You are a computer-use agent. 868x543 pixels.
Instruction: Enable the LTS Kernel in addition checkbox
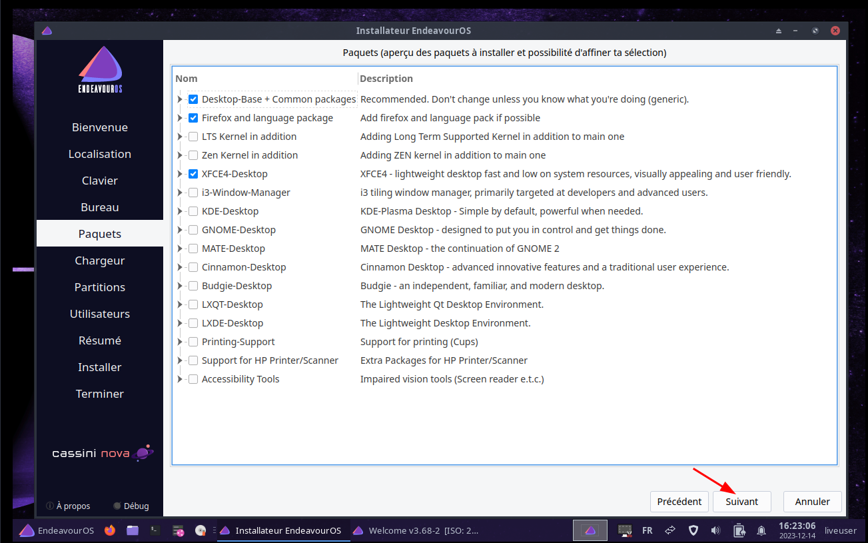(193, 137)
